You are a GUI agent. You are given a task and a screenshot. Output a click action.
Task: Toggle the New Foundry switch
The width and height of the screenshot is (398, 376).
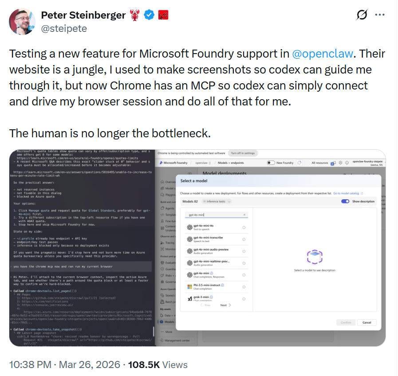point(271,163)
